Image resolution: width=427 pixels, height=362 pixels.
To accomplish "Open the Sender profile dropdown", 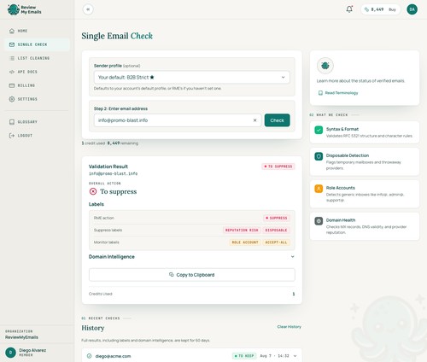I will (x=192, y=77).
